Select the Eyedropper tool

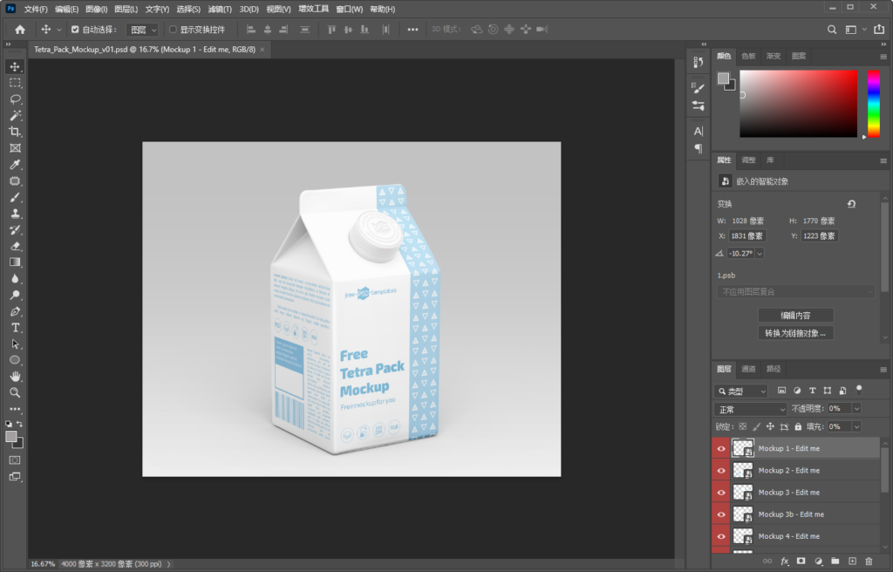[x=15, y=165]
